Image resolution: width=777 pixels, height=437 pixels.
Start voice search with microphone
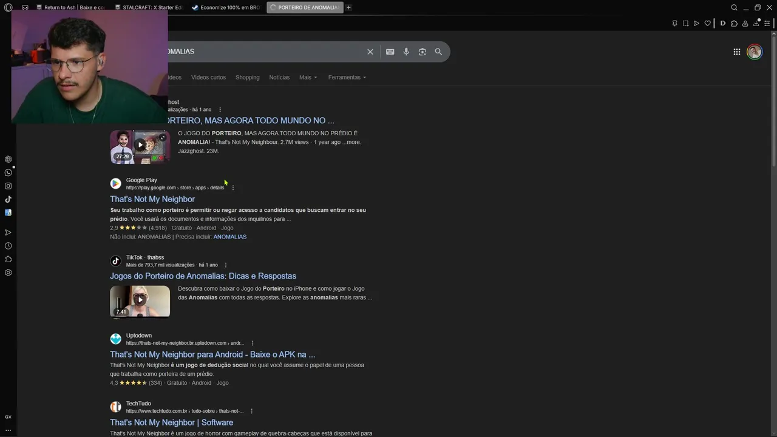(406, 52)
